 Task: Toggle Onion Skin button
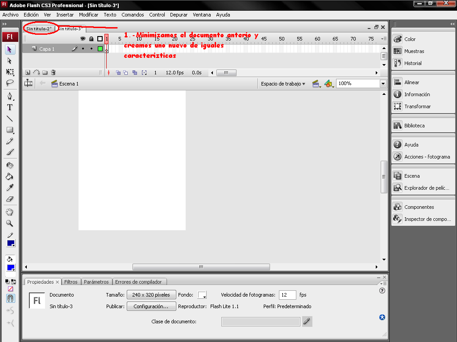click(x=118, y=73)
